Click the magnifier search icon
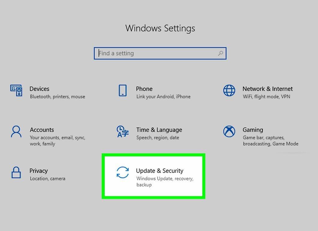The height and width of the screenshot is (231, 318). pos(220,53)
